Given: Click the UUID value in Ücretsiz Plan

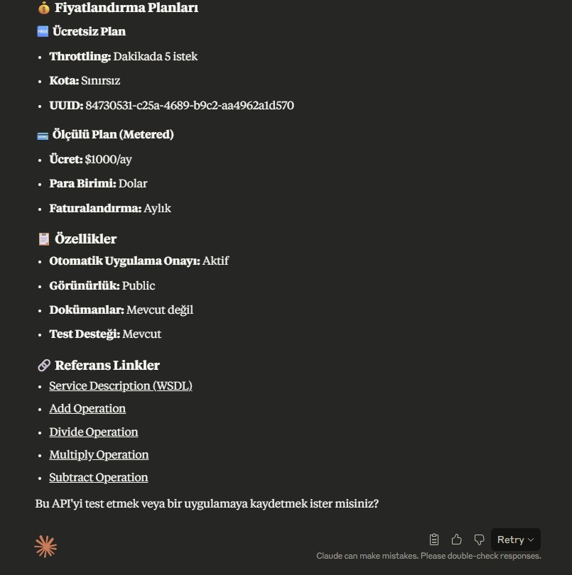Looking at the screenshot, I should point(190,106).
